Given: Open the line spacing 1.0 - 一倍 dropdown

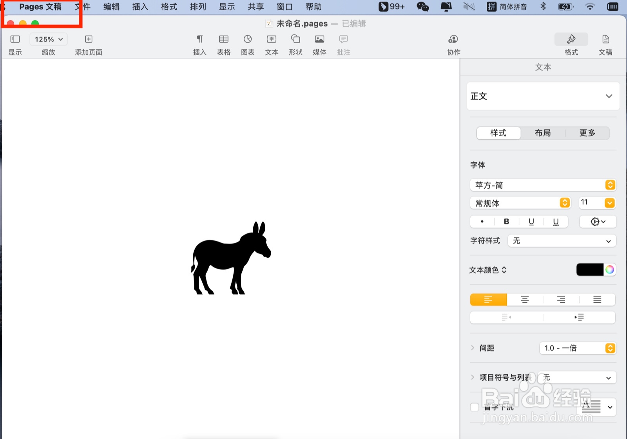Looking at the screenshot, I should pos(578,348).
